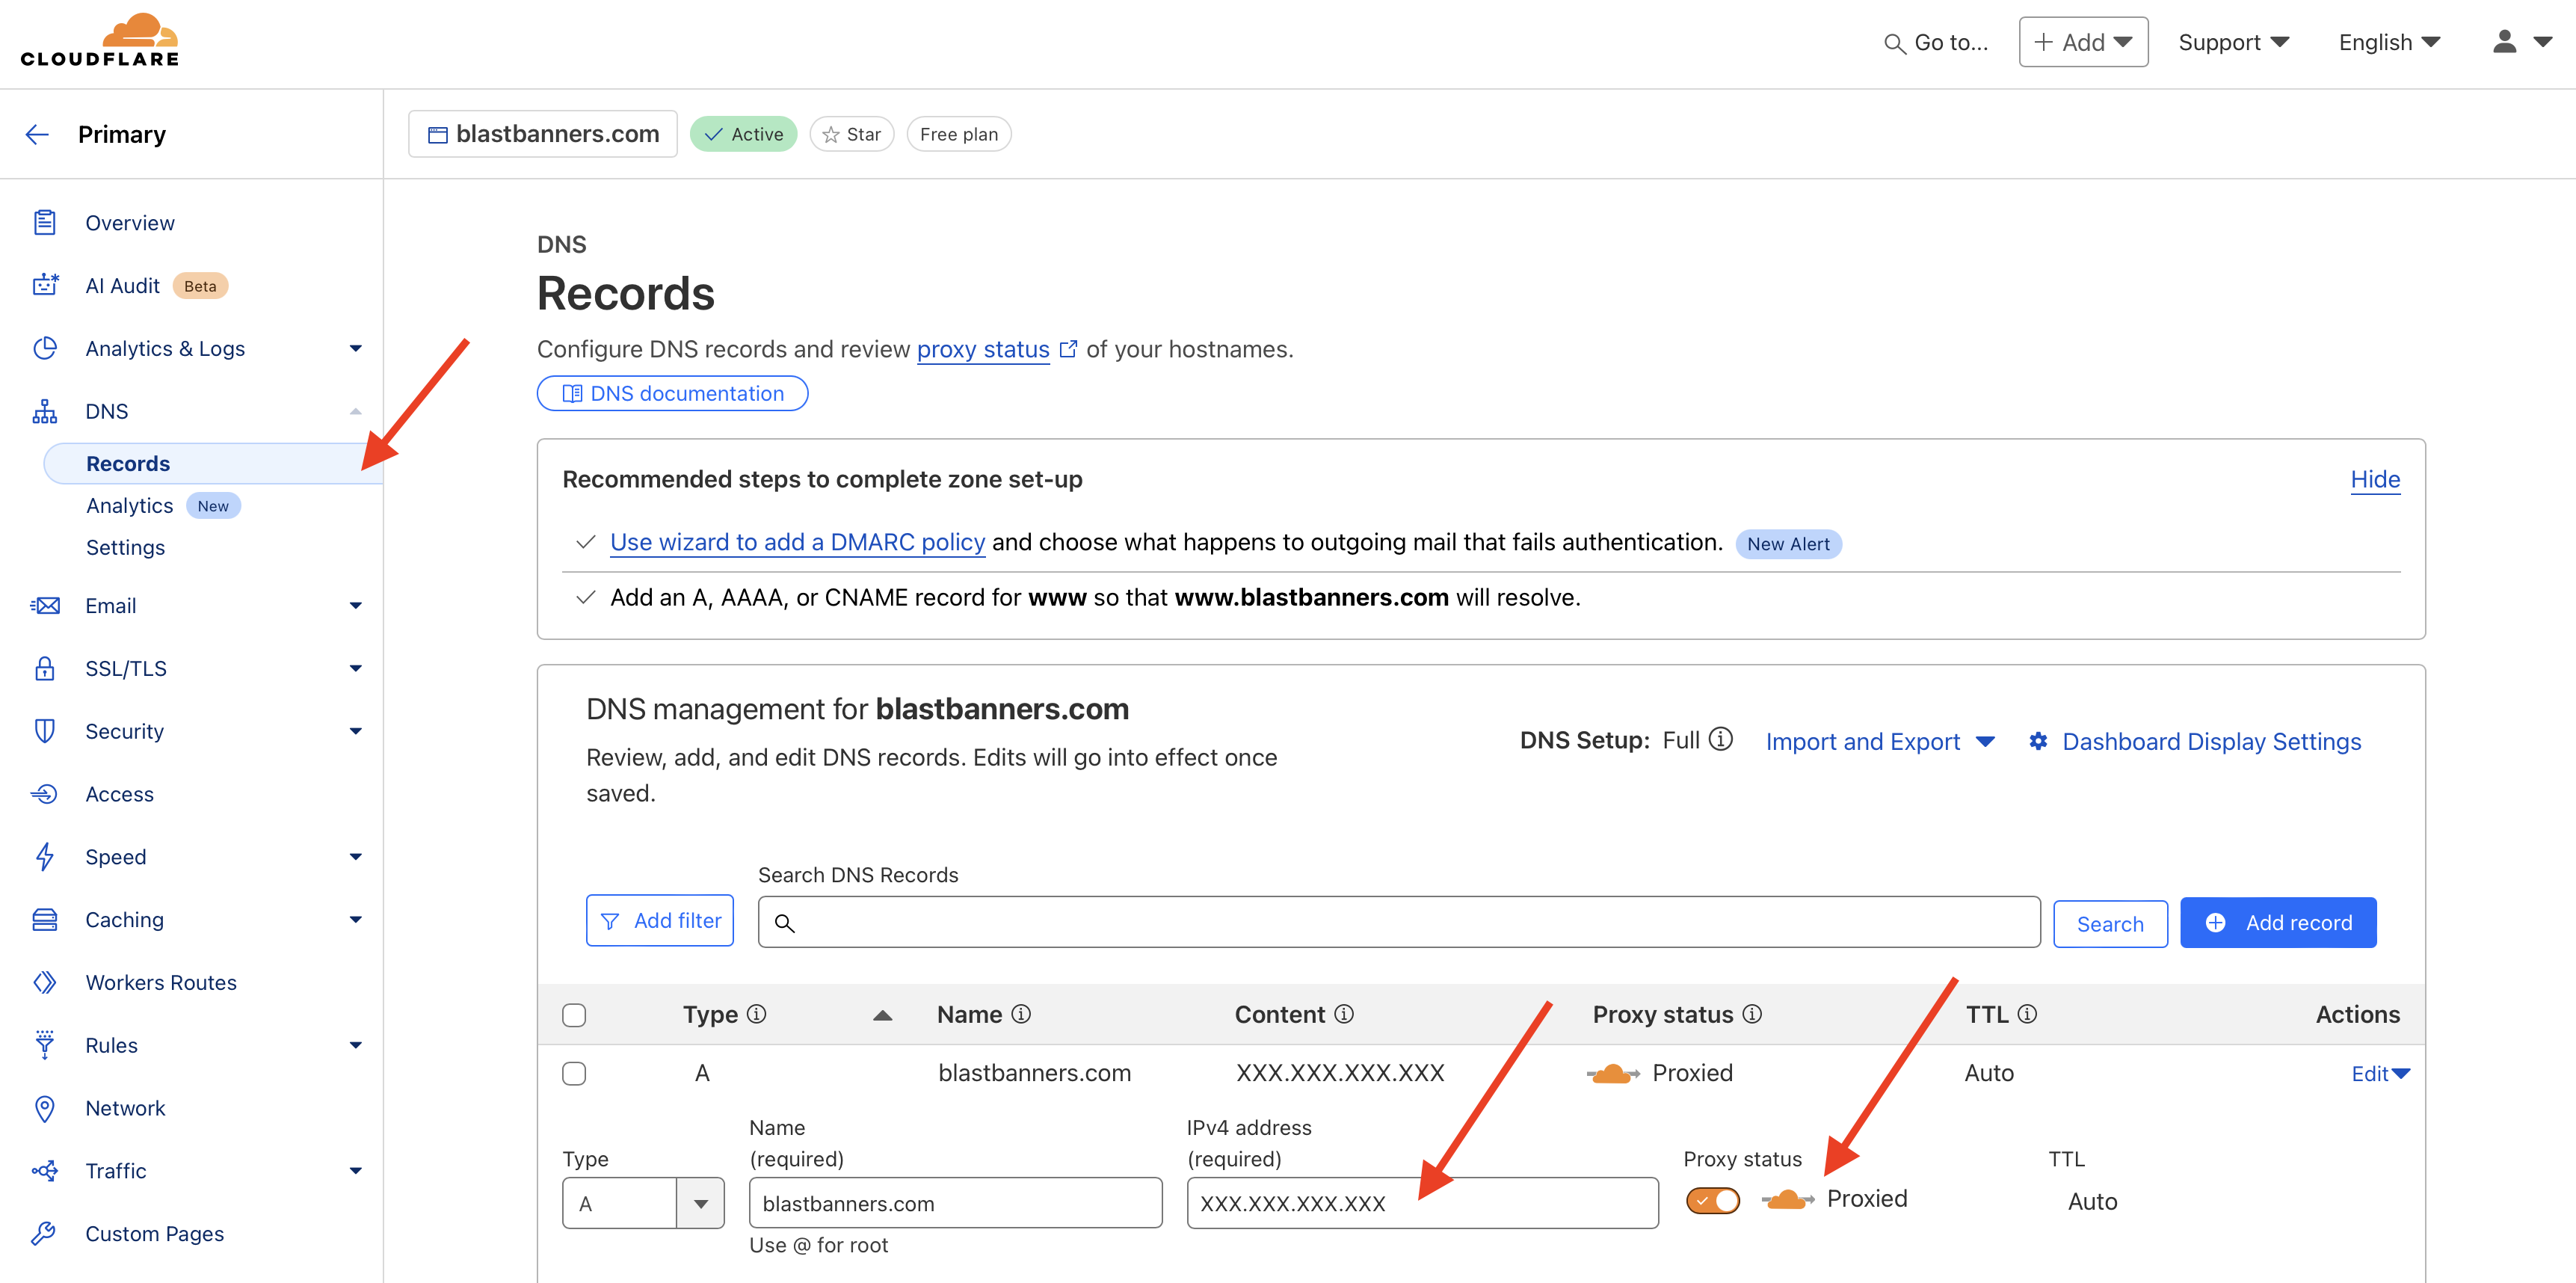Click the DNS Setup Full info icon

click(1721, 739)
